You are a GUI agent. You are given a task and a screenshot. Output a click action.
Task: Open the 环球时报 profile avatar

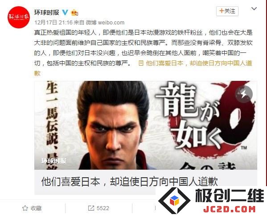pyautogui.click(x=19, y=17)
